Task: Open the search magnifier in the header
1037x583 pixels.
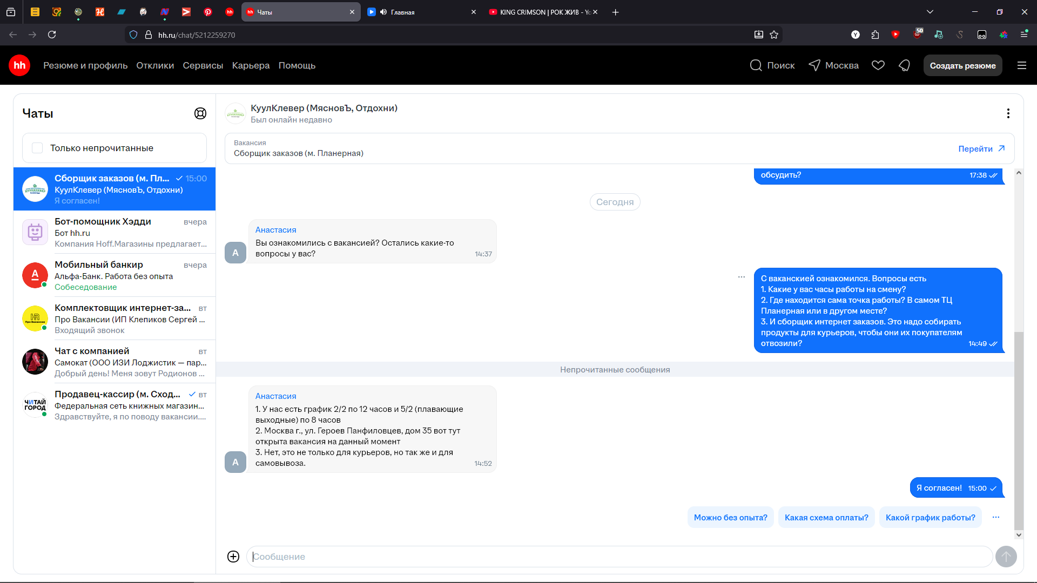Action: (756, 65)
